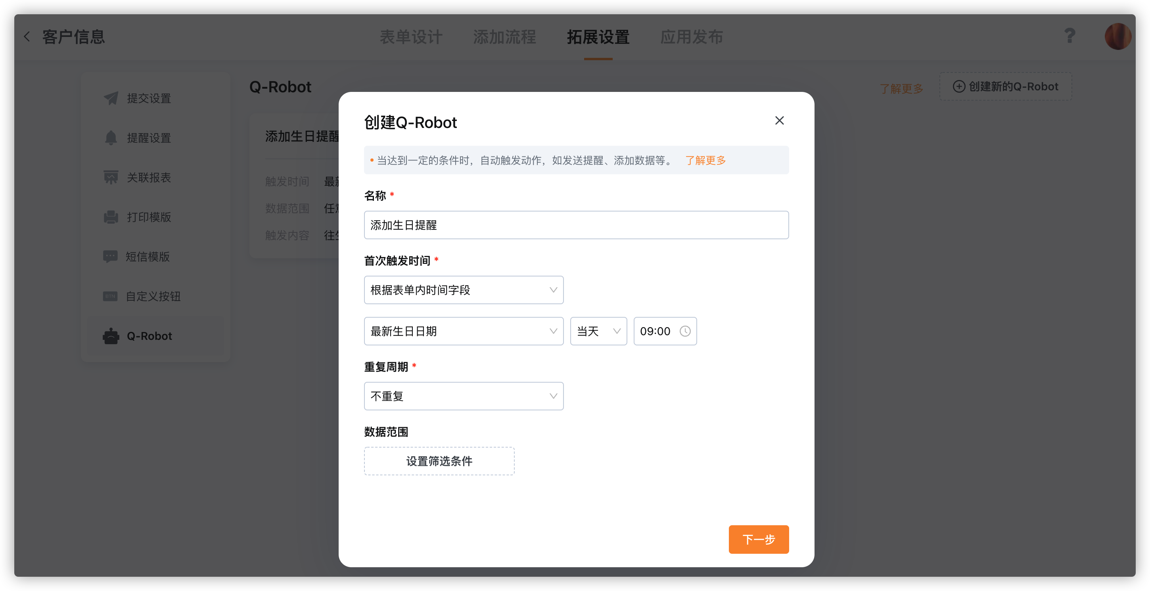This screenshot has width=1150, height=591.
Task: Click the 设置筛选条件 button
Action: pyautogui.click(x=439, y=461)
